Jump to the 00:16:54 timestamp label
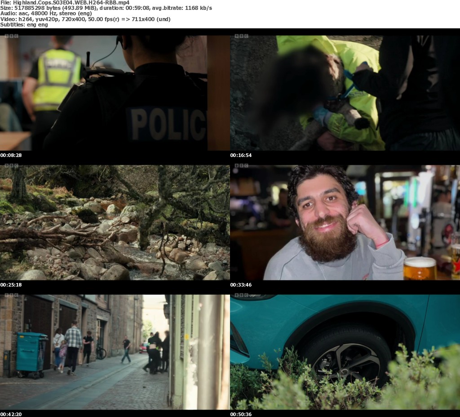The height and width of the screenshot is (417, 460). point(241,155)
